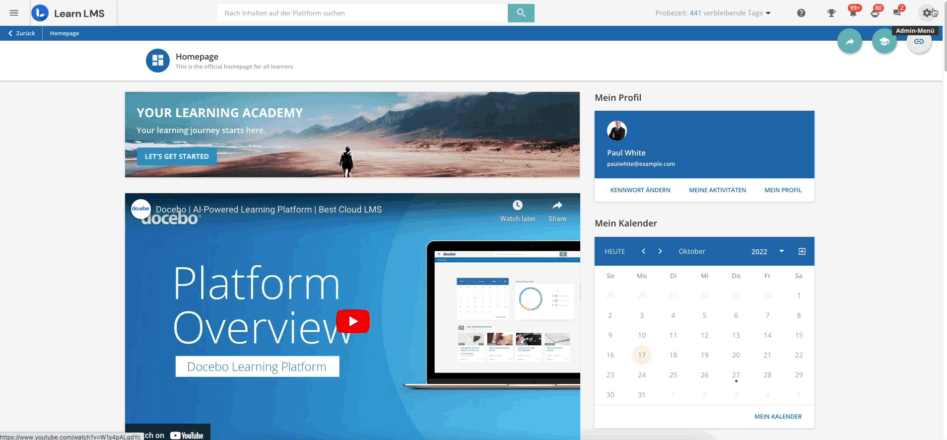Click the Zurück back button
The height and width of the screenshot is (440, 947).
point(21,33)
